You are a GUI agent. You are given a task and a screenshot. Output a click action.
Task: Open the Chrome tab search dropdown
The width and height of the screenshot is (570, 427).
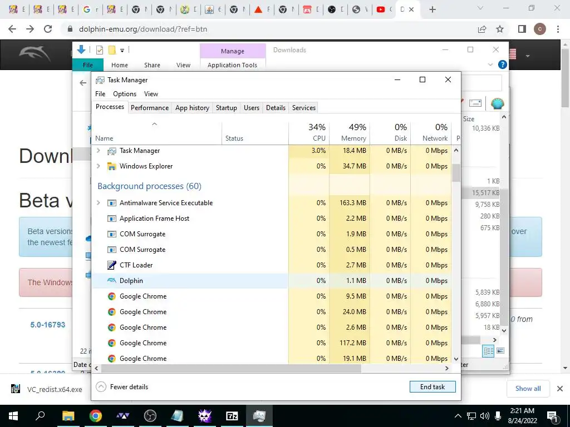[480, 8]
